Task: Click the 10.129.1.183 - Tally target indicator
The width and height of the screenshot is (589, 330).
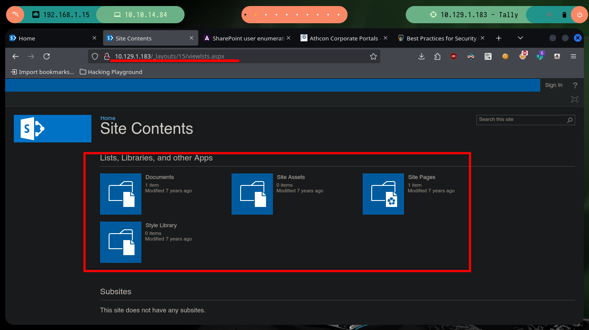Action: click(x=474, y=15)
